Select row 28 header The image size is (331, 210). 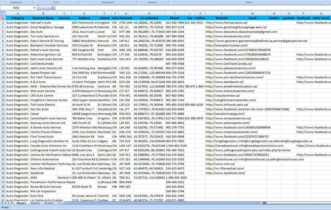(x=3, y=141)
